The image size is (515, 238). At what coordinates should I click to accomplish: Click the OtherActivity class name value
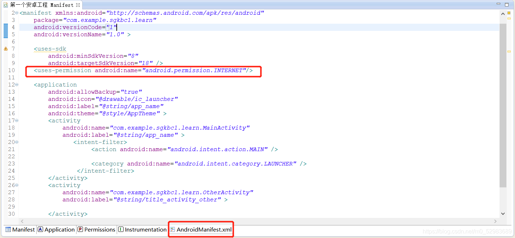point(181,192)
